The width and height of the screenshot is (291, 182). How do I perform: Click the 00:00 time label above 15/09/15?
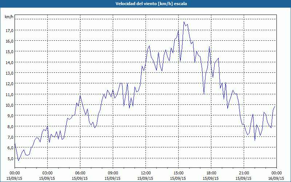point(15,173)
